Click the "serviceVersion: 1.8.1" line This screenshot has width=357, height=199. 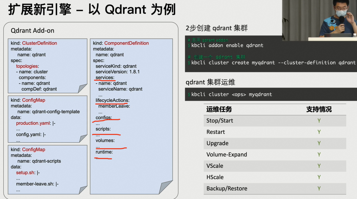click(x=118, y=72)
